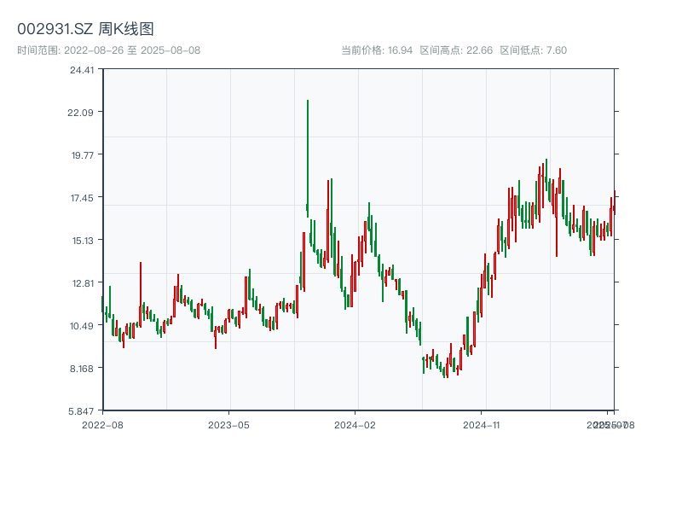Viewport: 682px width, 512px height.
Task: Click the y-axis value 24.41
Action: pos(82,70)
